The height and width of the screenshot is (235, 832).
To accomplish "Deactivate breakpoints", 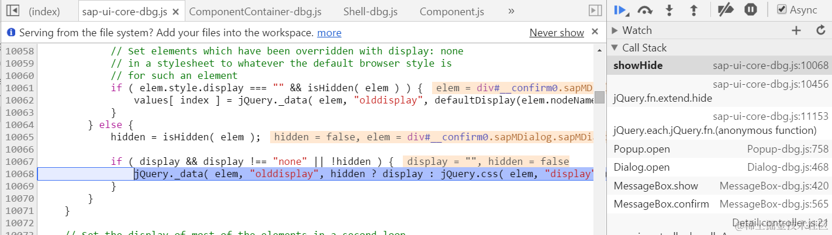I will [726, 10].
